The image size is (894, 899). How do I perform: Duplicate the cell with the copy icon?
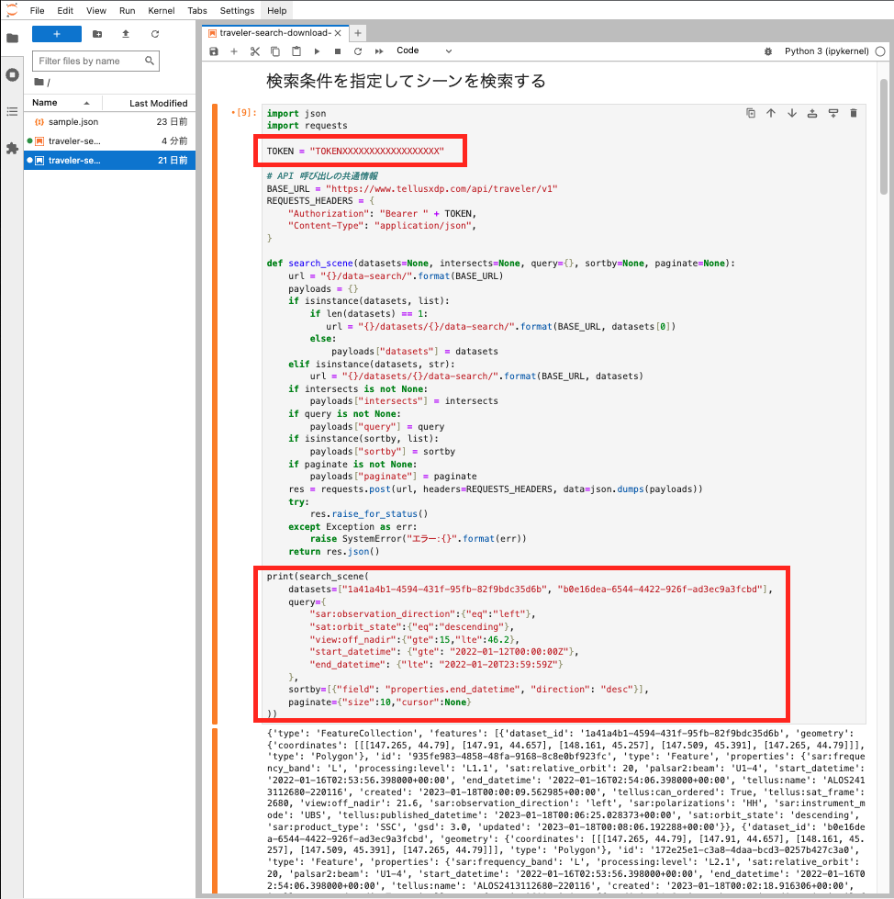pos(751,113)
